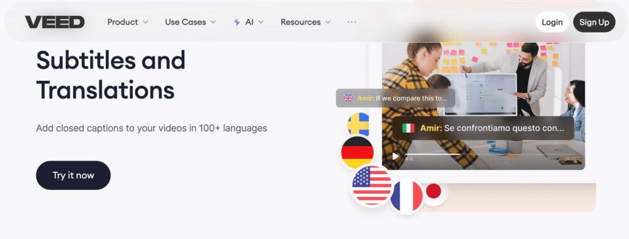Click the UK flag in English caption
The image size is (629, 239).
click(x=348, y=98)
